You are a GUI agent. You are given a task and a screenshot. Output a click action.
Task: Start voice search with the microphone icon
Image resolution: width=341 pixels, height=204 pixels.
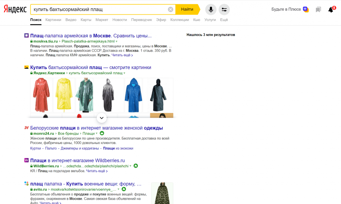tap(211, 9)
